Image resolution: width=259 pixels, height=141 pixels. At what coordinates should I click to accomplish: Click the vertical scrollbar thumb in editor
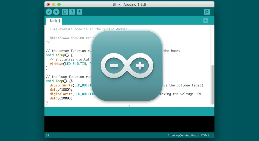(212, 85)
